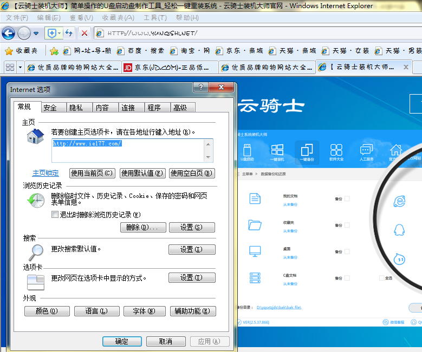Open the 京东·商城 favorites link

point(239,51)
